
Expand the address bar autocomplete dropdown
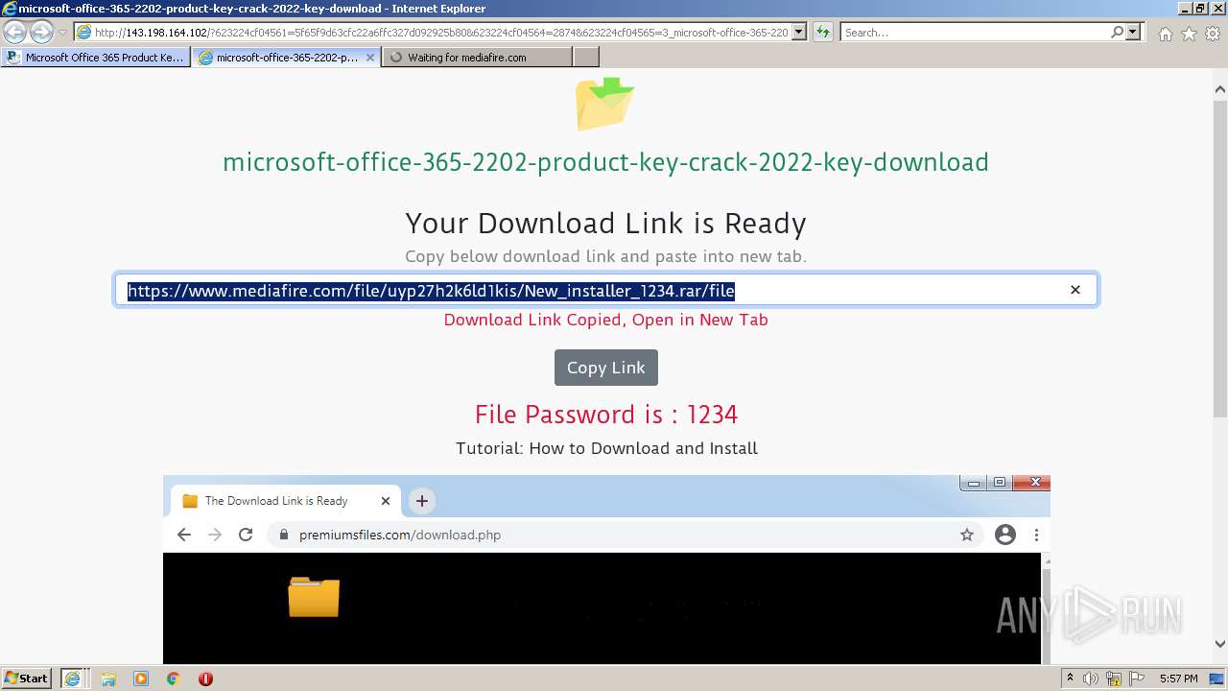pos(799,33)
